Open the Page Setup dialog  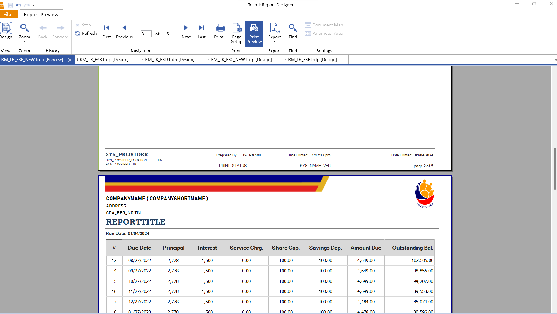pyautogui.click(x=236, y=33)
